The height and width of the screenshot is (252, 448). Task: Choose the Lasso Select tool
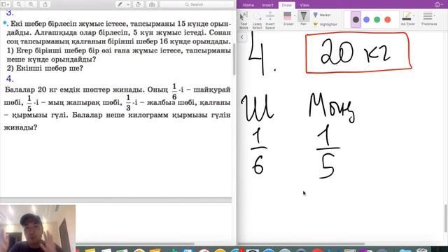257,20
